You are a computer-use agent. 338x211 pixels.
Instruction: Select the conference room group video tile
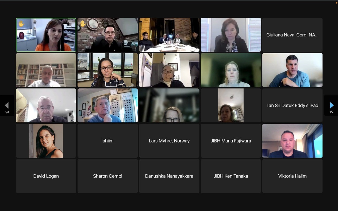(x=169, y=35)
